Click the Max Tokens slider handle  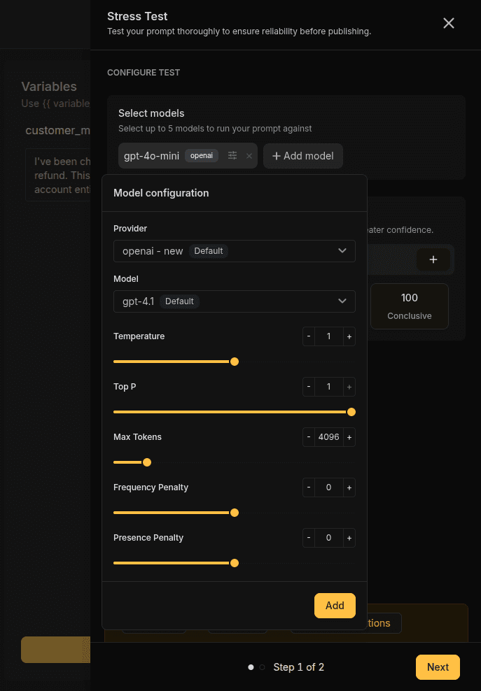tap(147, 462)
